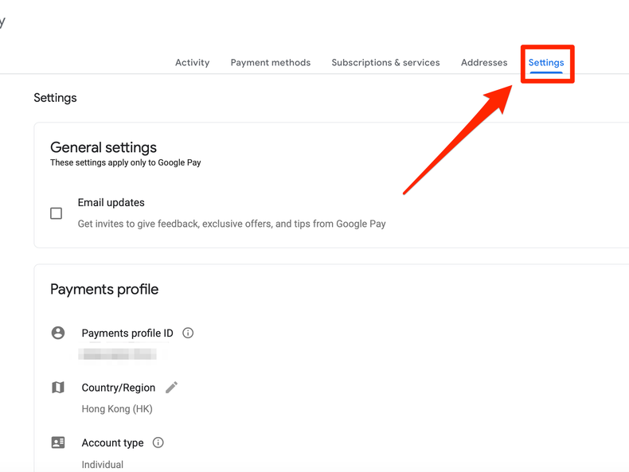Select the Addresses tab

(484, 63)
